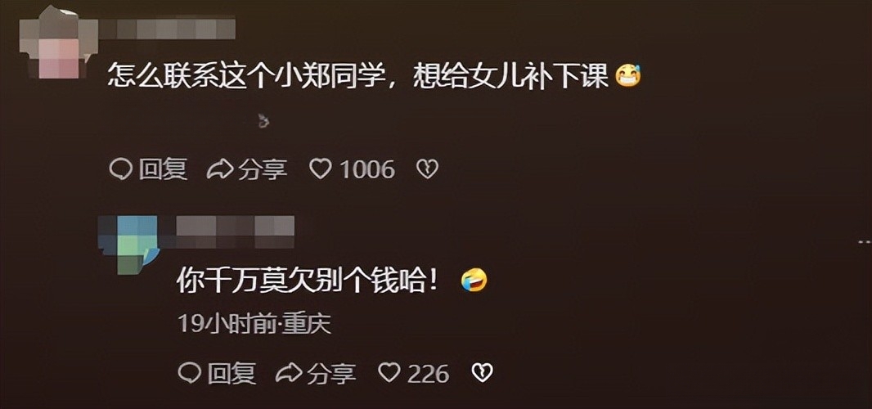Viewport: 872px width, 409px height.
Task: Click the 226 like count number
Action: click(x=428, y=373)
